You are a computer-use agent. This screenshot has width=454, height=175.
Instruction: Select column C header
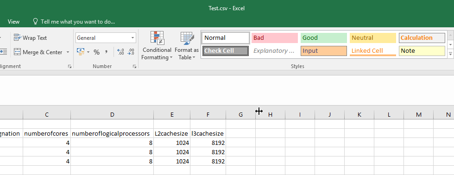pos(47,114)
